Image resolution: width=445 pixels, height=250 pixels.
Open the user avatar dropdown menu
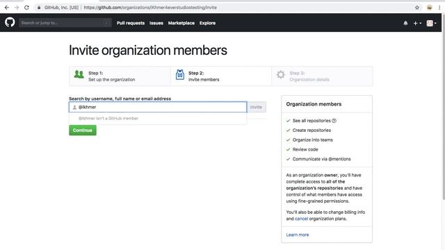click(x=431, y=23)
